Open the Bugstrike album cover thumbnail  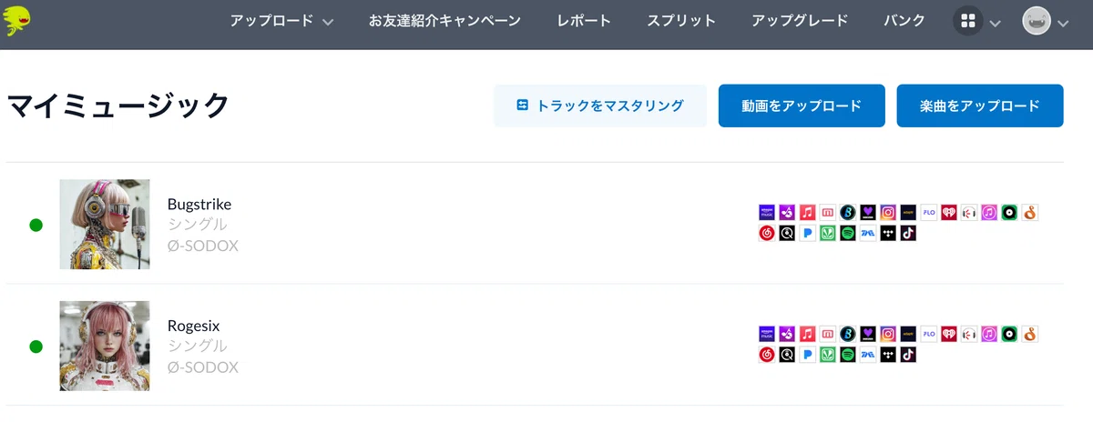(x=105, y=224)
